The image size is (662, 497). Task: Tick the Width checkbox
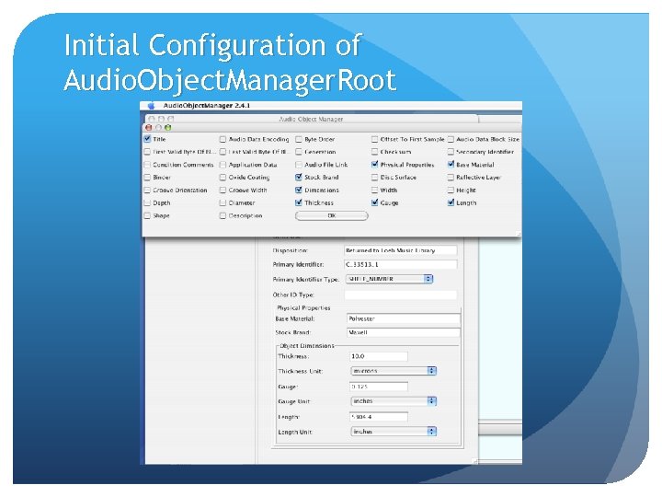[x=374, y=191]
